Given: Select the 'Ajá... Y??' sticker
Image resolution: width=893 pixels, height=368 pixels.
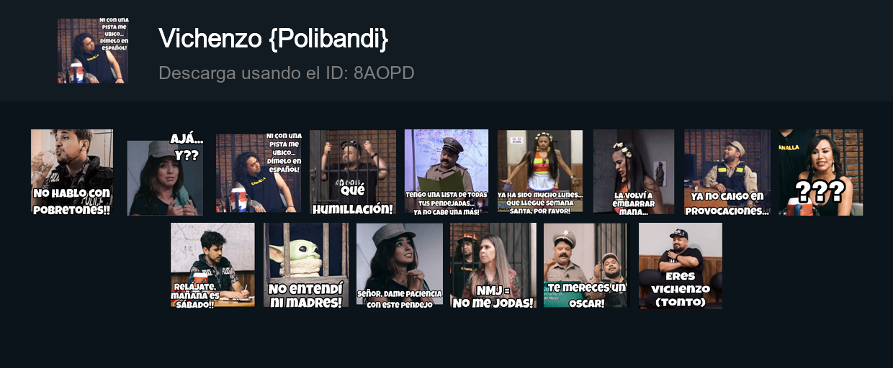Looking at the screenshot, I should pos(165,172).
